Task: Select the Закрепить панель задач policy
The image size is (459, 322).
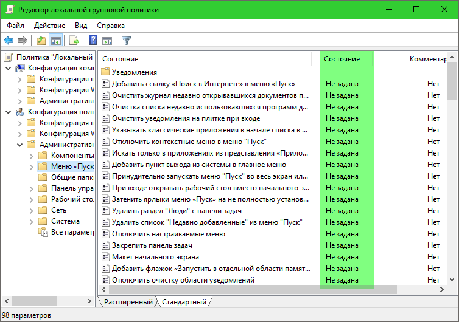Action: click(152, 245)
